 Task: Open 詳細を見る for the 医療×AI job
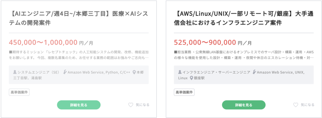click(79, 105)
